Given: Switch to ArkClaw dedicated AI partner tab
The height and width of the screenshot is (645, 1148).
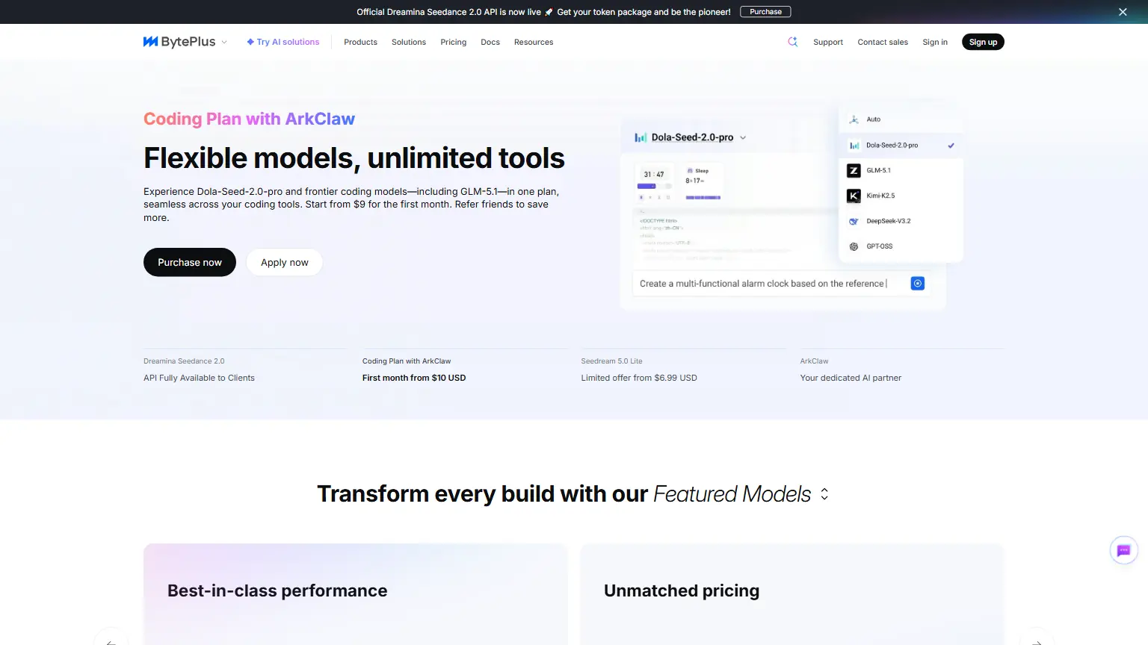Looking at the screenshot, I should (902, 370).
